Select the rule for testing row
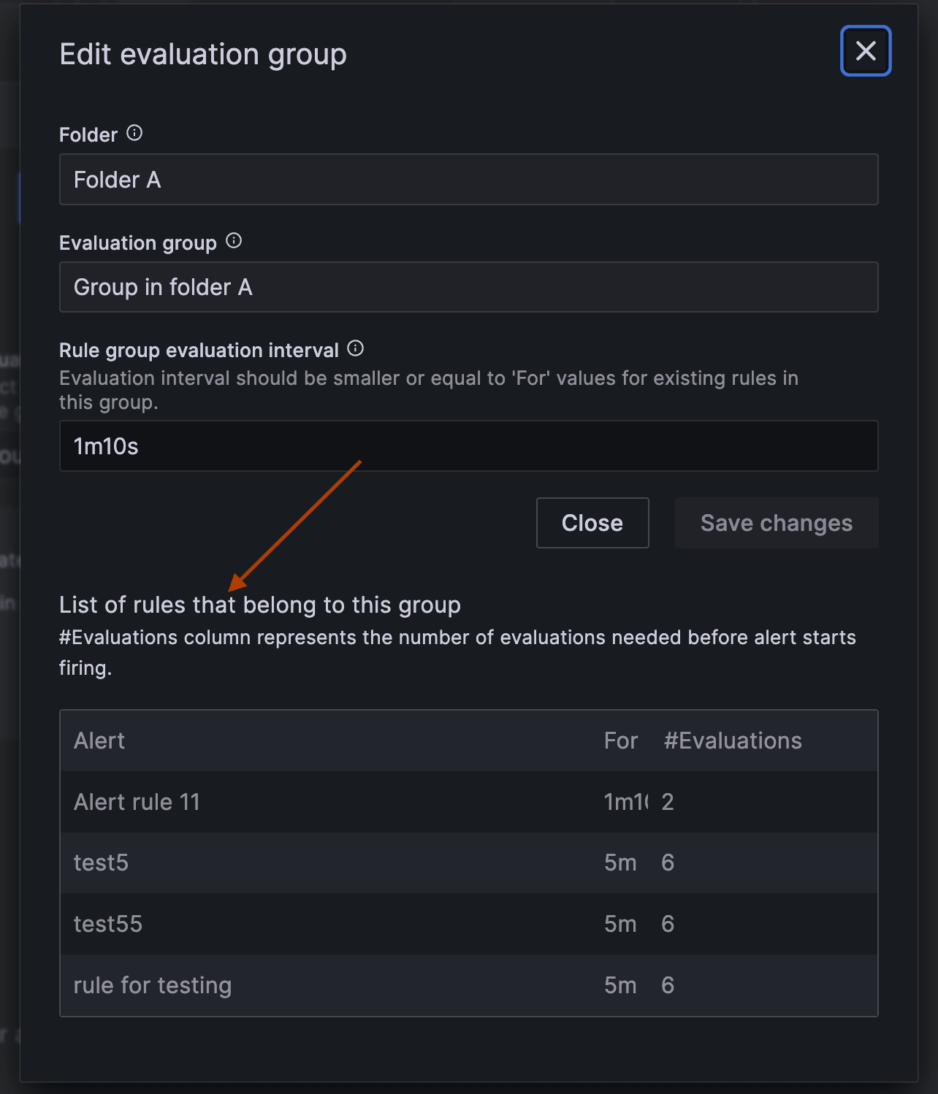Image resolution: width=938 pixels, height=1094 pixels. [469, 985]
